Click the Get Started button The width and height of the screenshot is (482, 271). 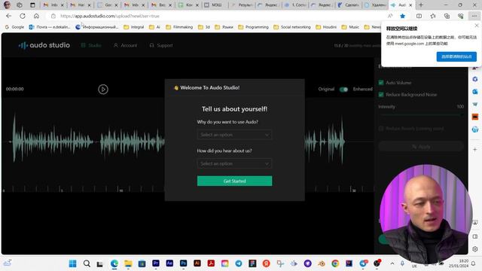(234, 181)
